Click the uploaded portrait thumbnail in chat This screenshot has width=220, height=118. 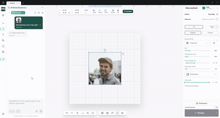pyautogui.click(x=19, y=20)
